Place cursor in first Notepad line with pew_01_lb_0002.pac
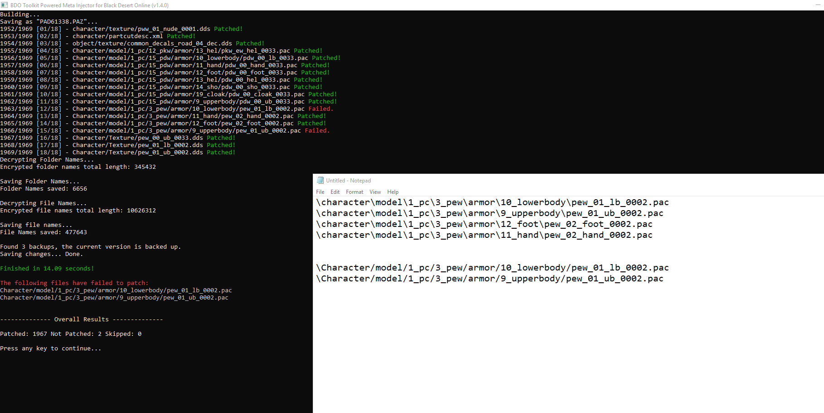Viewport: 824px width, 413px height. click(492, 202)
